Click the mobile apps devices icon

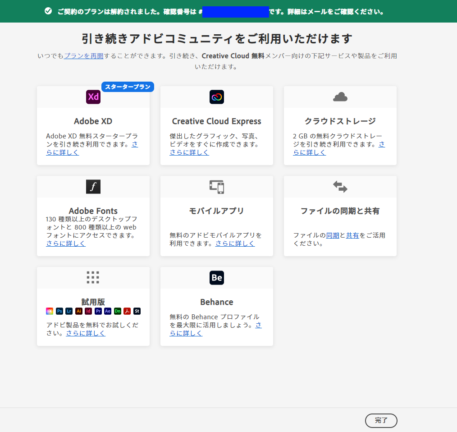coord(216,187)
